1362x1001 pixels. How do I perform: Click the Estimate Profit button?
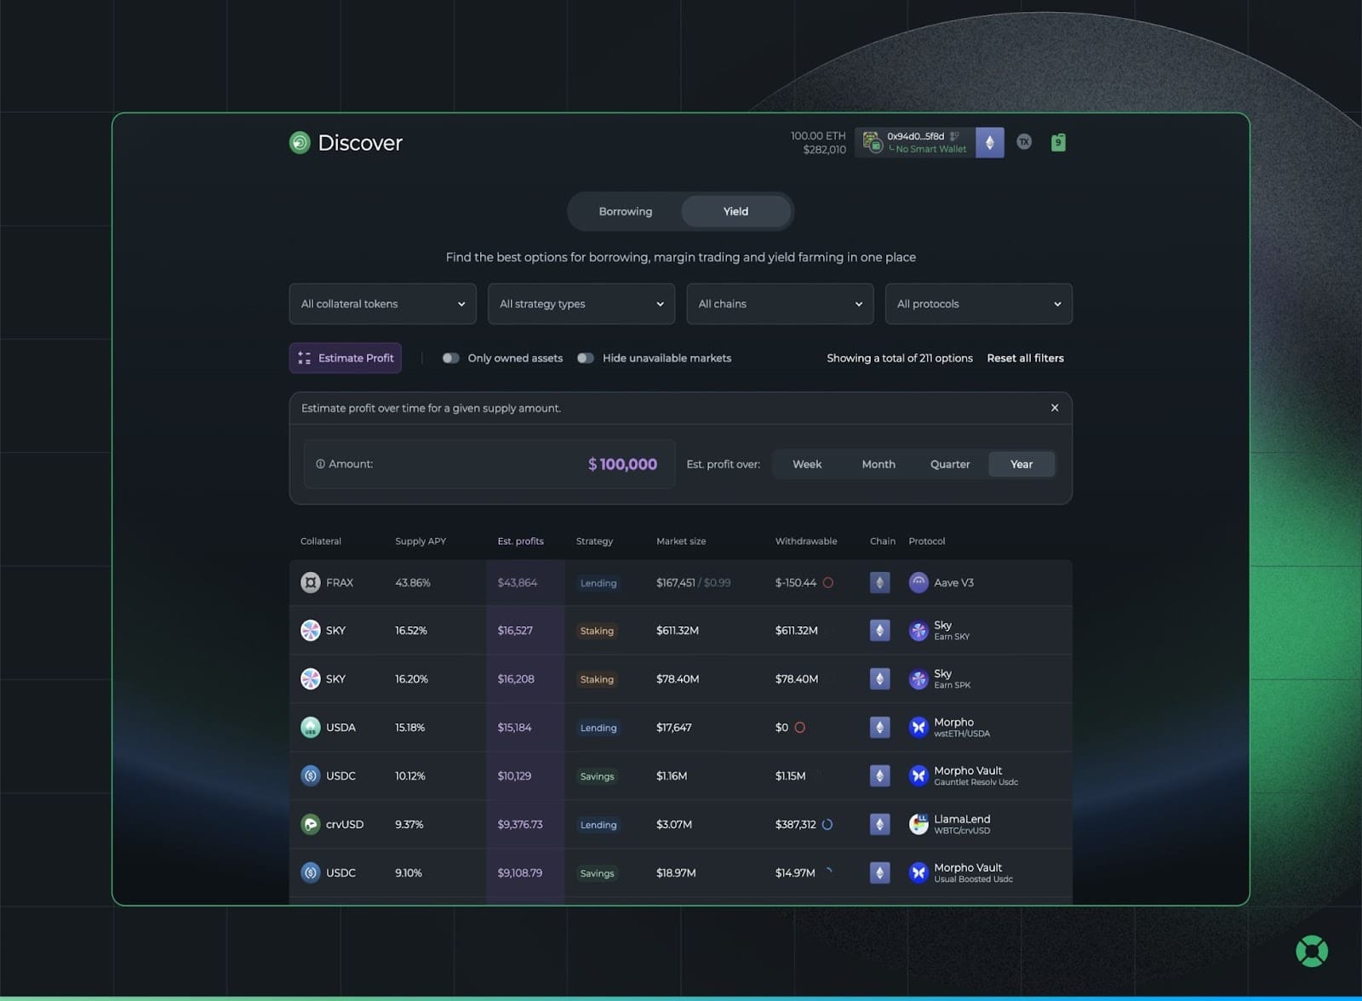pyautogui.click(x=346, y=358)
